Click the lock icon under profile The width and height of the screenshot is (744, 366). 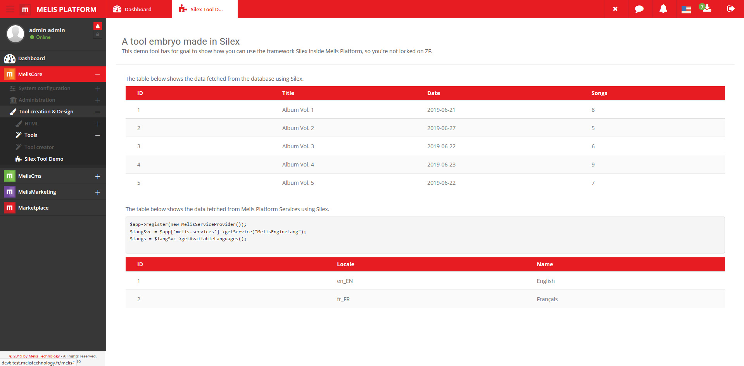tap(98, 35)
